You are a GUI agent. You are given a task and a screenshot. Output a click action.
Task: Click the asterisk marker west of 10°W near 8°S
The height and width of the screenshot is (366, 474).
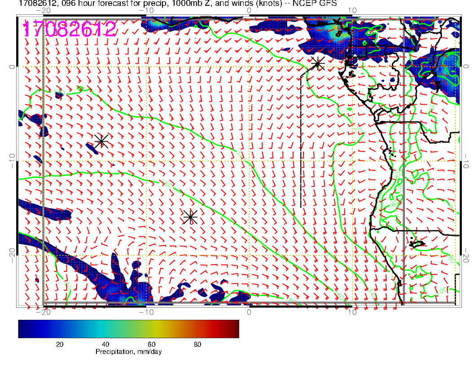[101, 141]
